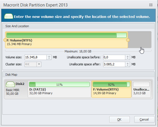Click the Unallocate space after field

click(114, 64)
